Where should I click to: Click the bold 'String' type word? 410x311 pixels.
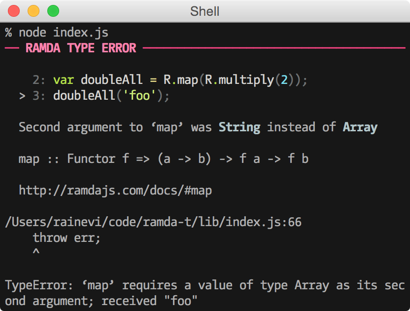239,127
